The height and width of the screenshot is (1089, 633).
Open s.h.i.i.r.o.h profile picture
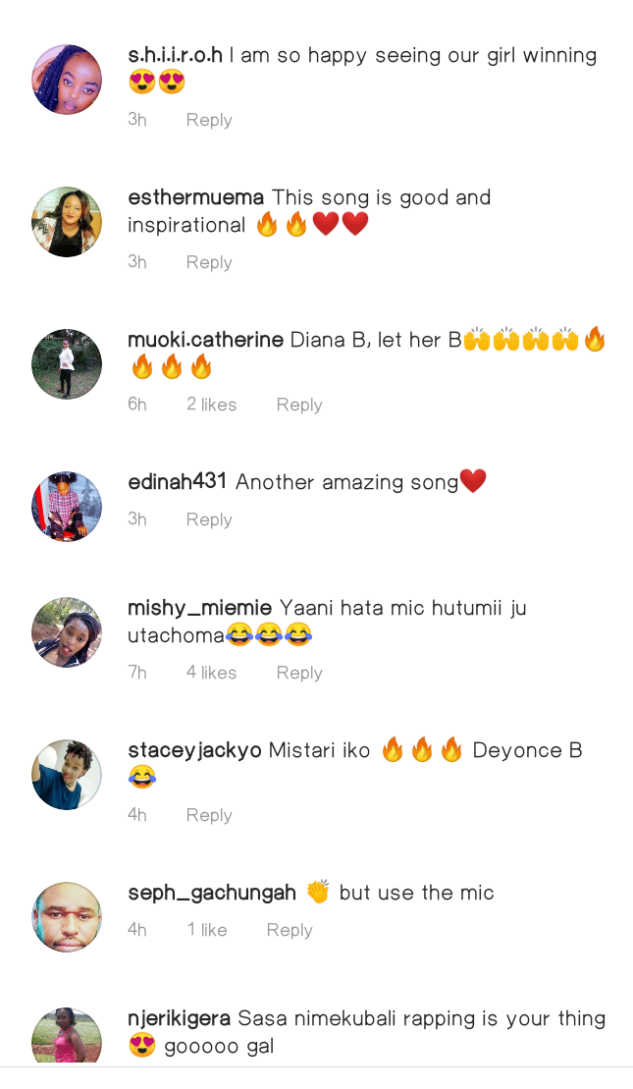click(x=67, y=80)
